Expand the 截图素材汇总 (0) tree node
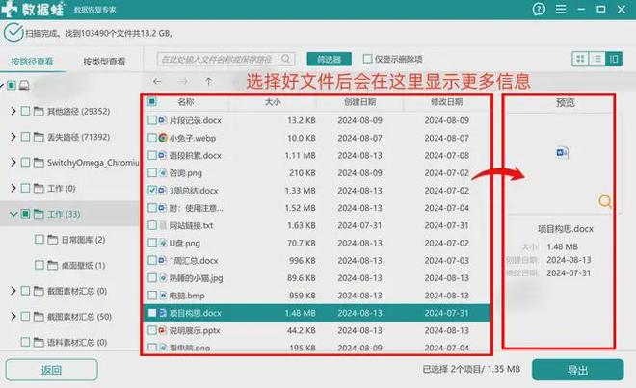 click(x=13, y=291)
